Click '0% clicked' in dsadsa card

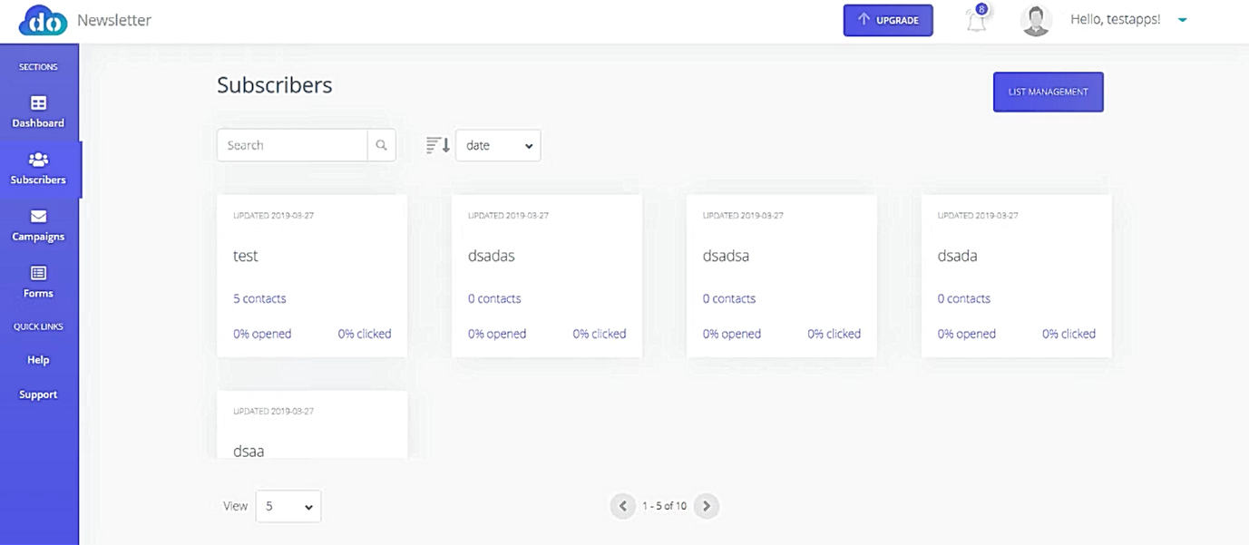(x=834, y=334)
